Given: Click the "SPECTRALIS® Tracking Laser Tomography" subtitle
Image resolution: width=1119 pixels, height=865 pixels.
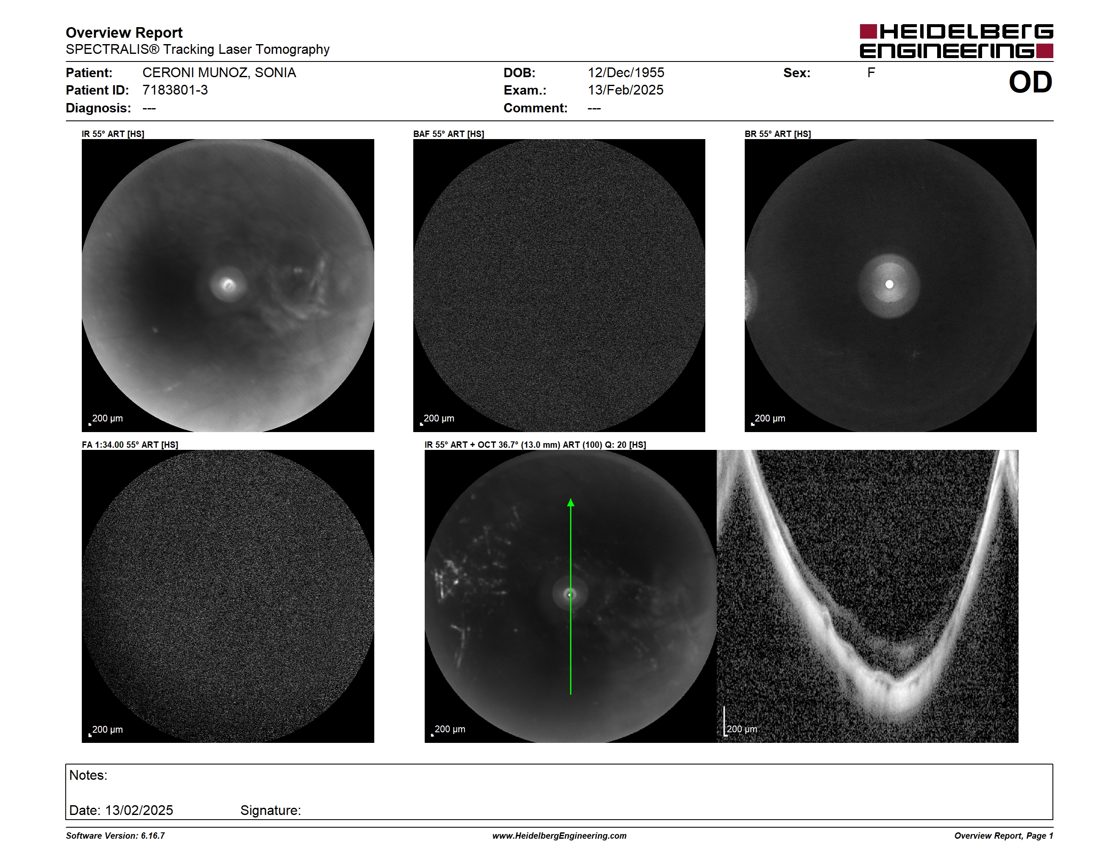Looking at the screenshot, I should click(197, 49).
